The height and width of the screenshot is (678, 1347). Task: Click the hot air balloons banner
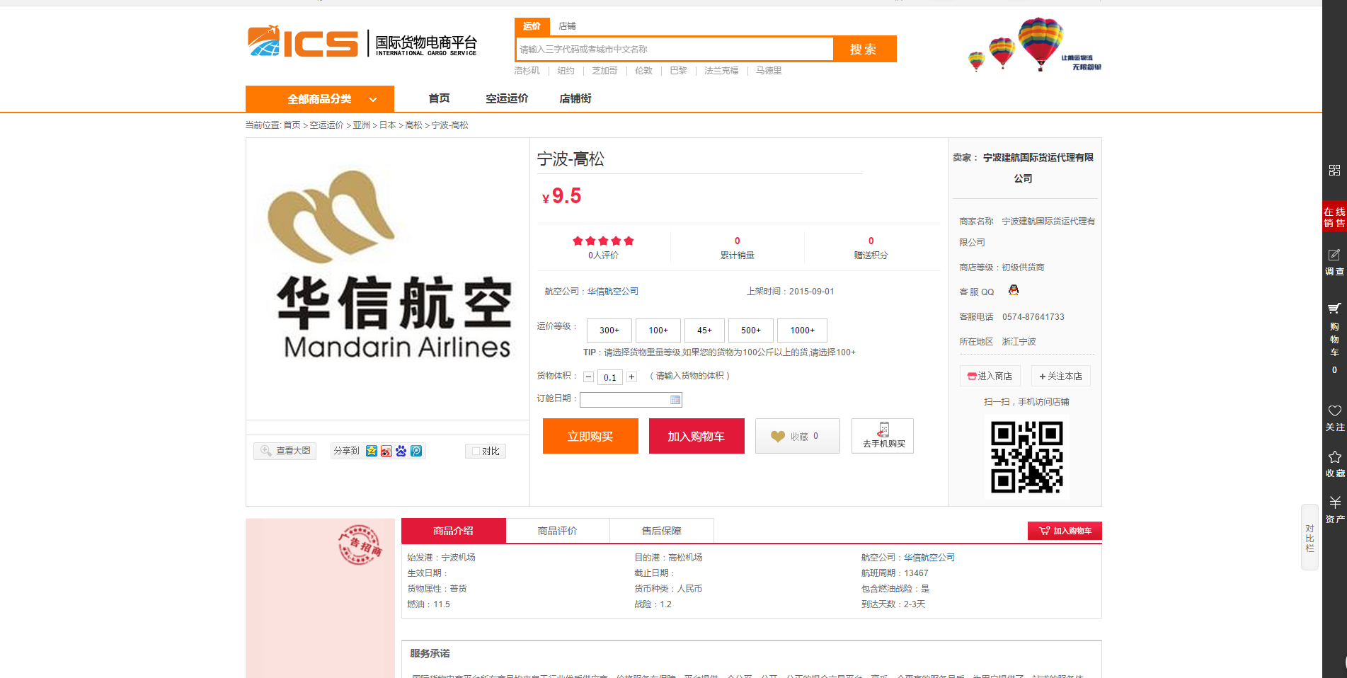point(1034,45)
